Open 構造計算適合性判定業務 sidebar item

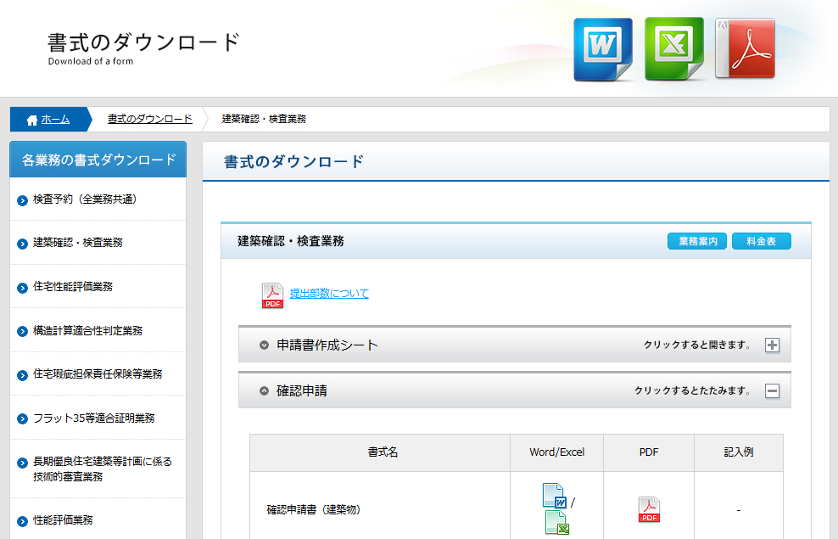point(87,330)
